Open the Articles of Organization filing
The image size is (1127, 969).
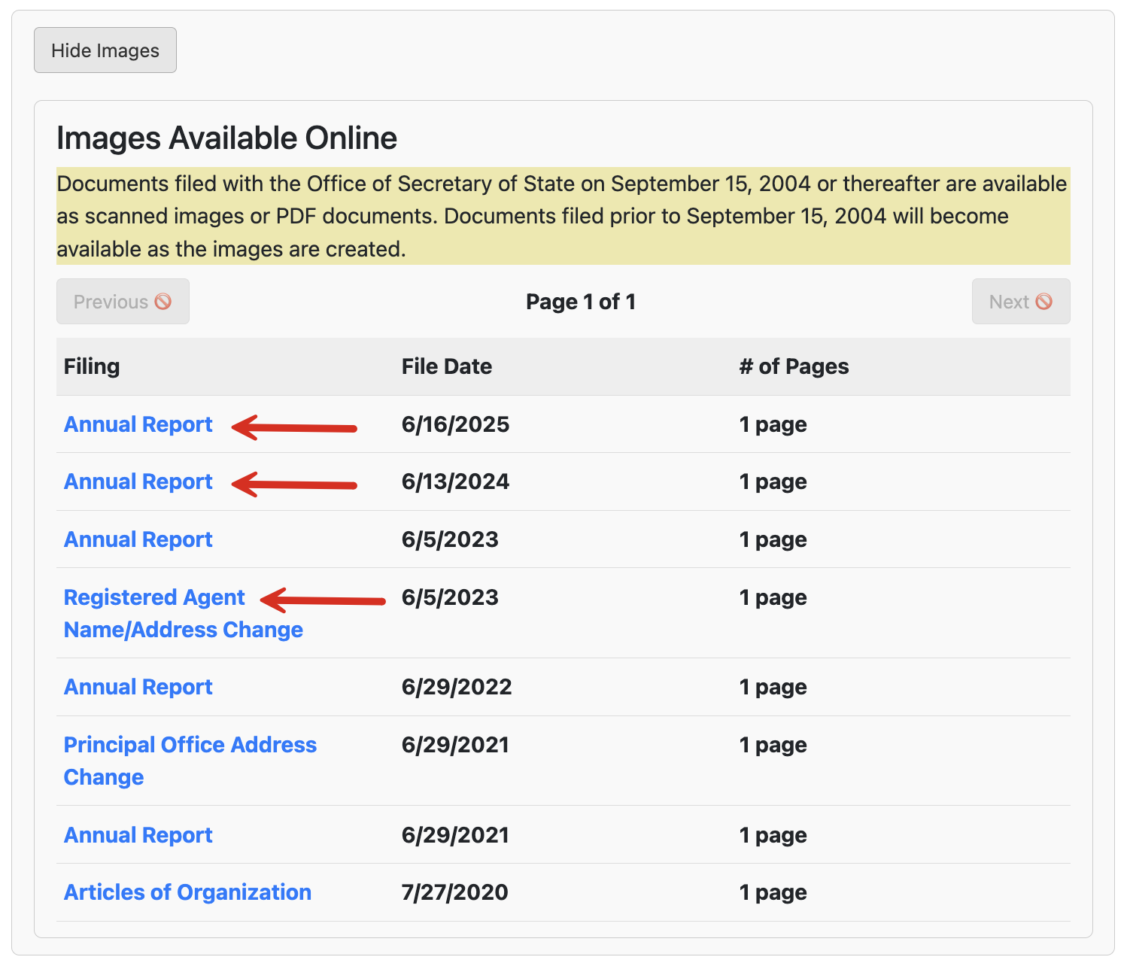(187, 892)
